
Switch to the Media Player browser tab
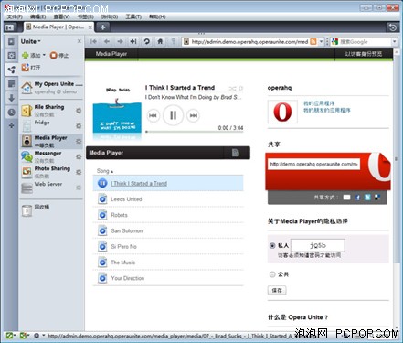pos(58,27)
